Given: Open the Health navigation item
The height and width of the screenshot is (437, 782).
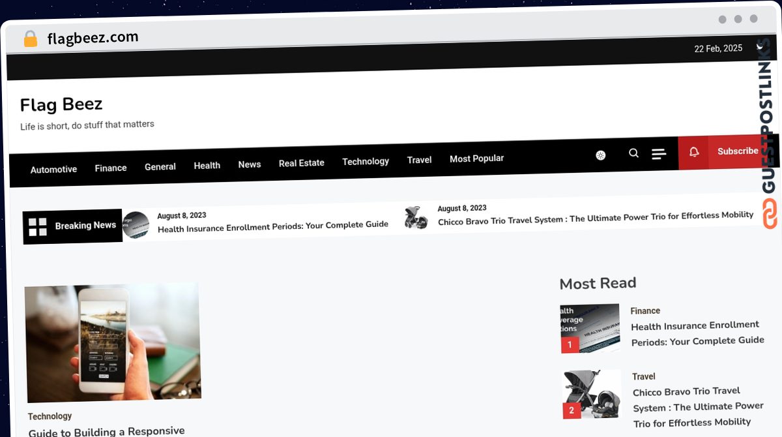Looking at the screenshot, I should (x=207, y=166).
